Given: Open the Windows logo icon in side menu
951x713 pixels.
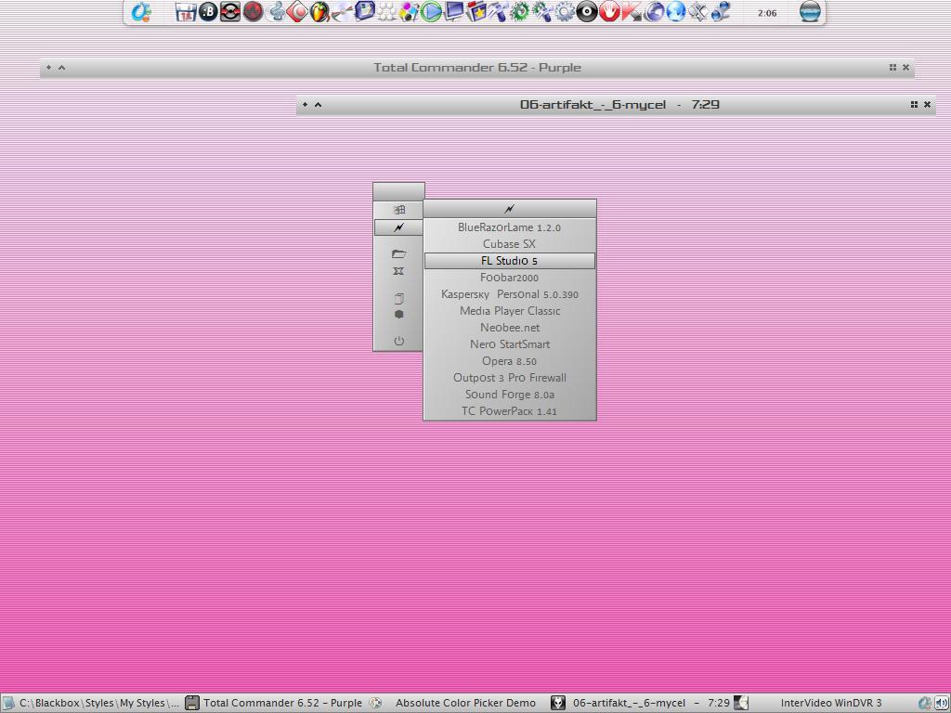Looking at the screenshot, I should [398, 210].
